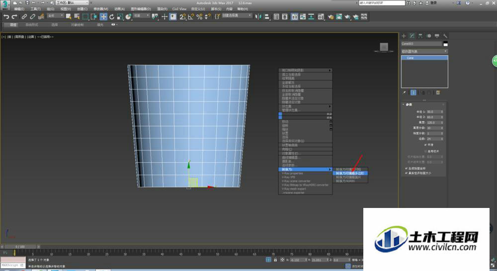Viewport: 497px width, 271px height.
Task: Activate the Select and Move tool
Action: [103, 17]
